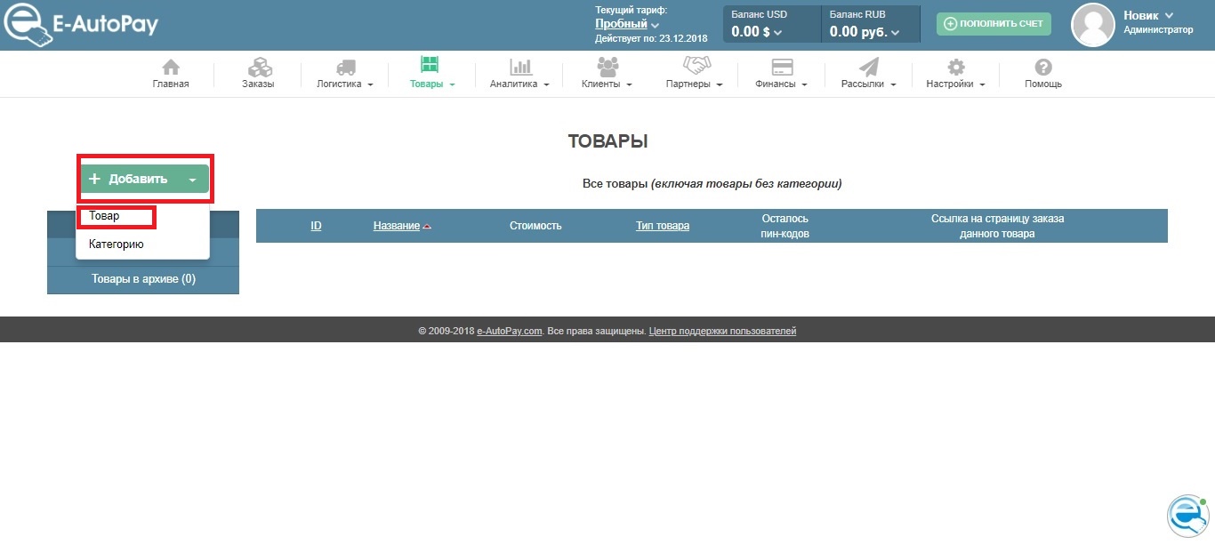Click the Партнеры handshake icon

click(695, 67)
